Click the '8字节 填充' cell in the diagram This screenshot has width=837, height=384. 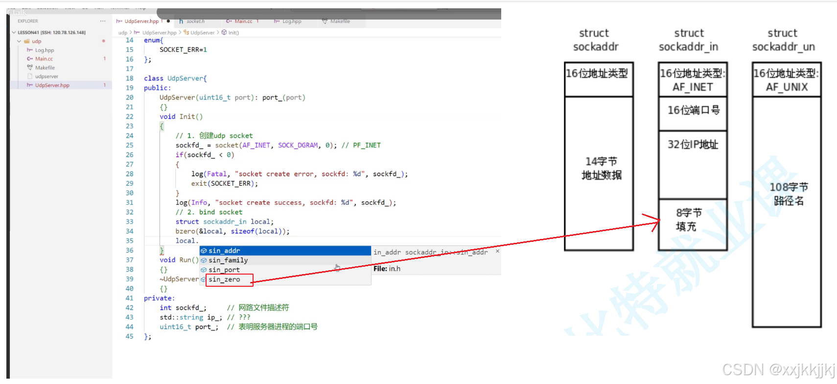tap(693, 225)
